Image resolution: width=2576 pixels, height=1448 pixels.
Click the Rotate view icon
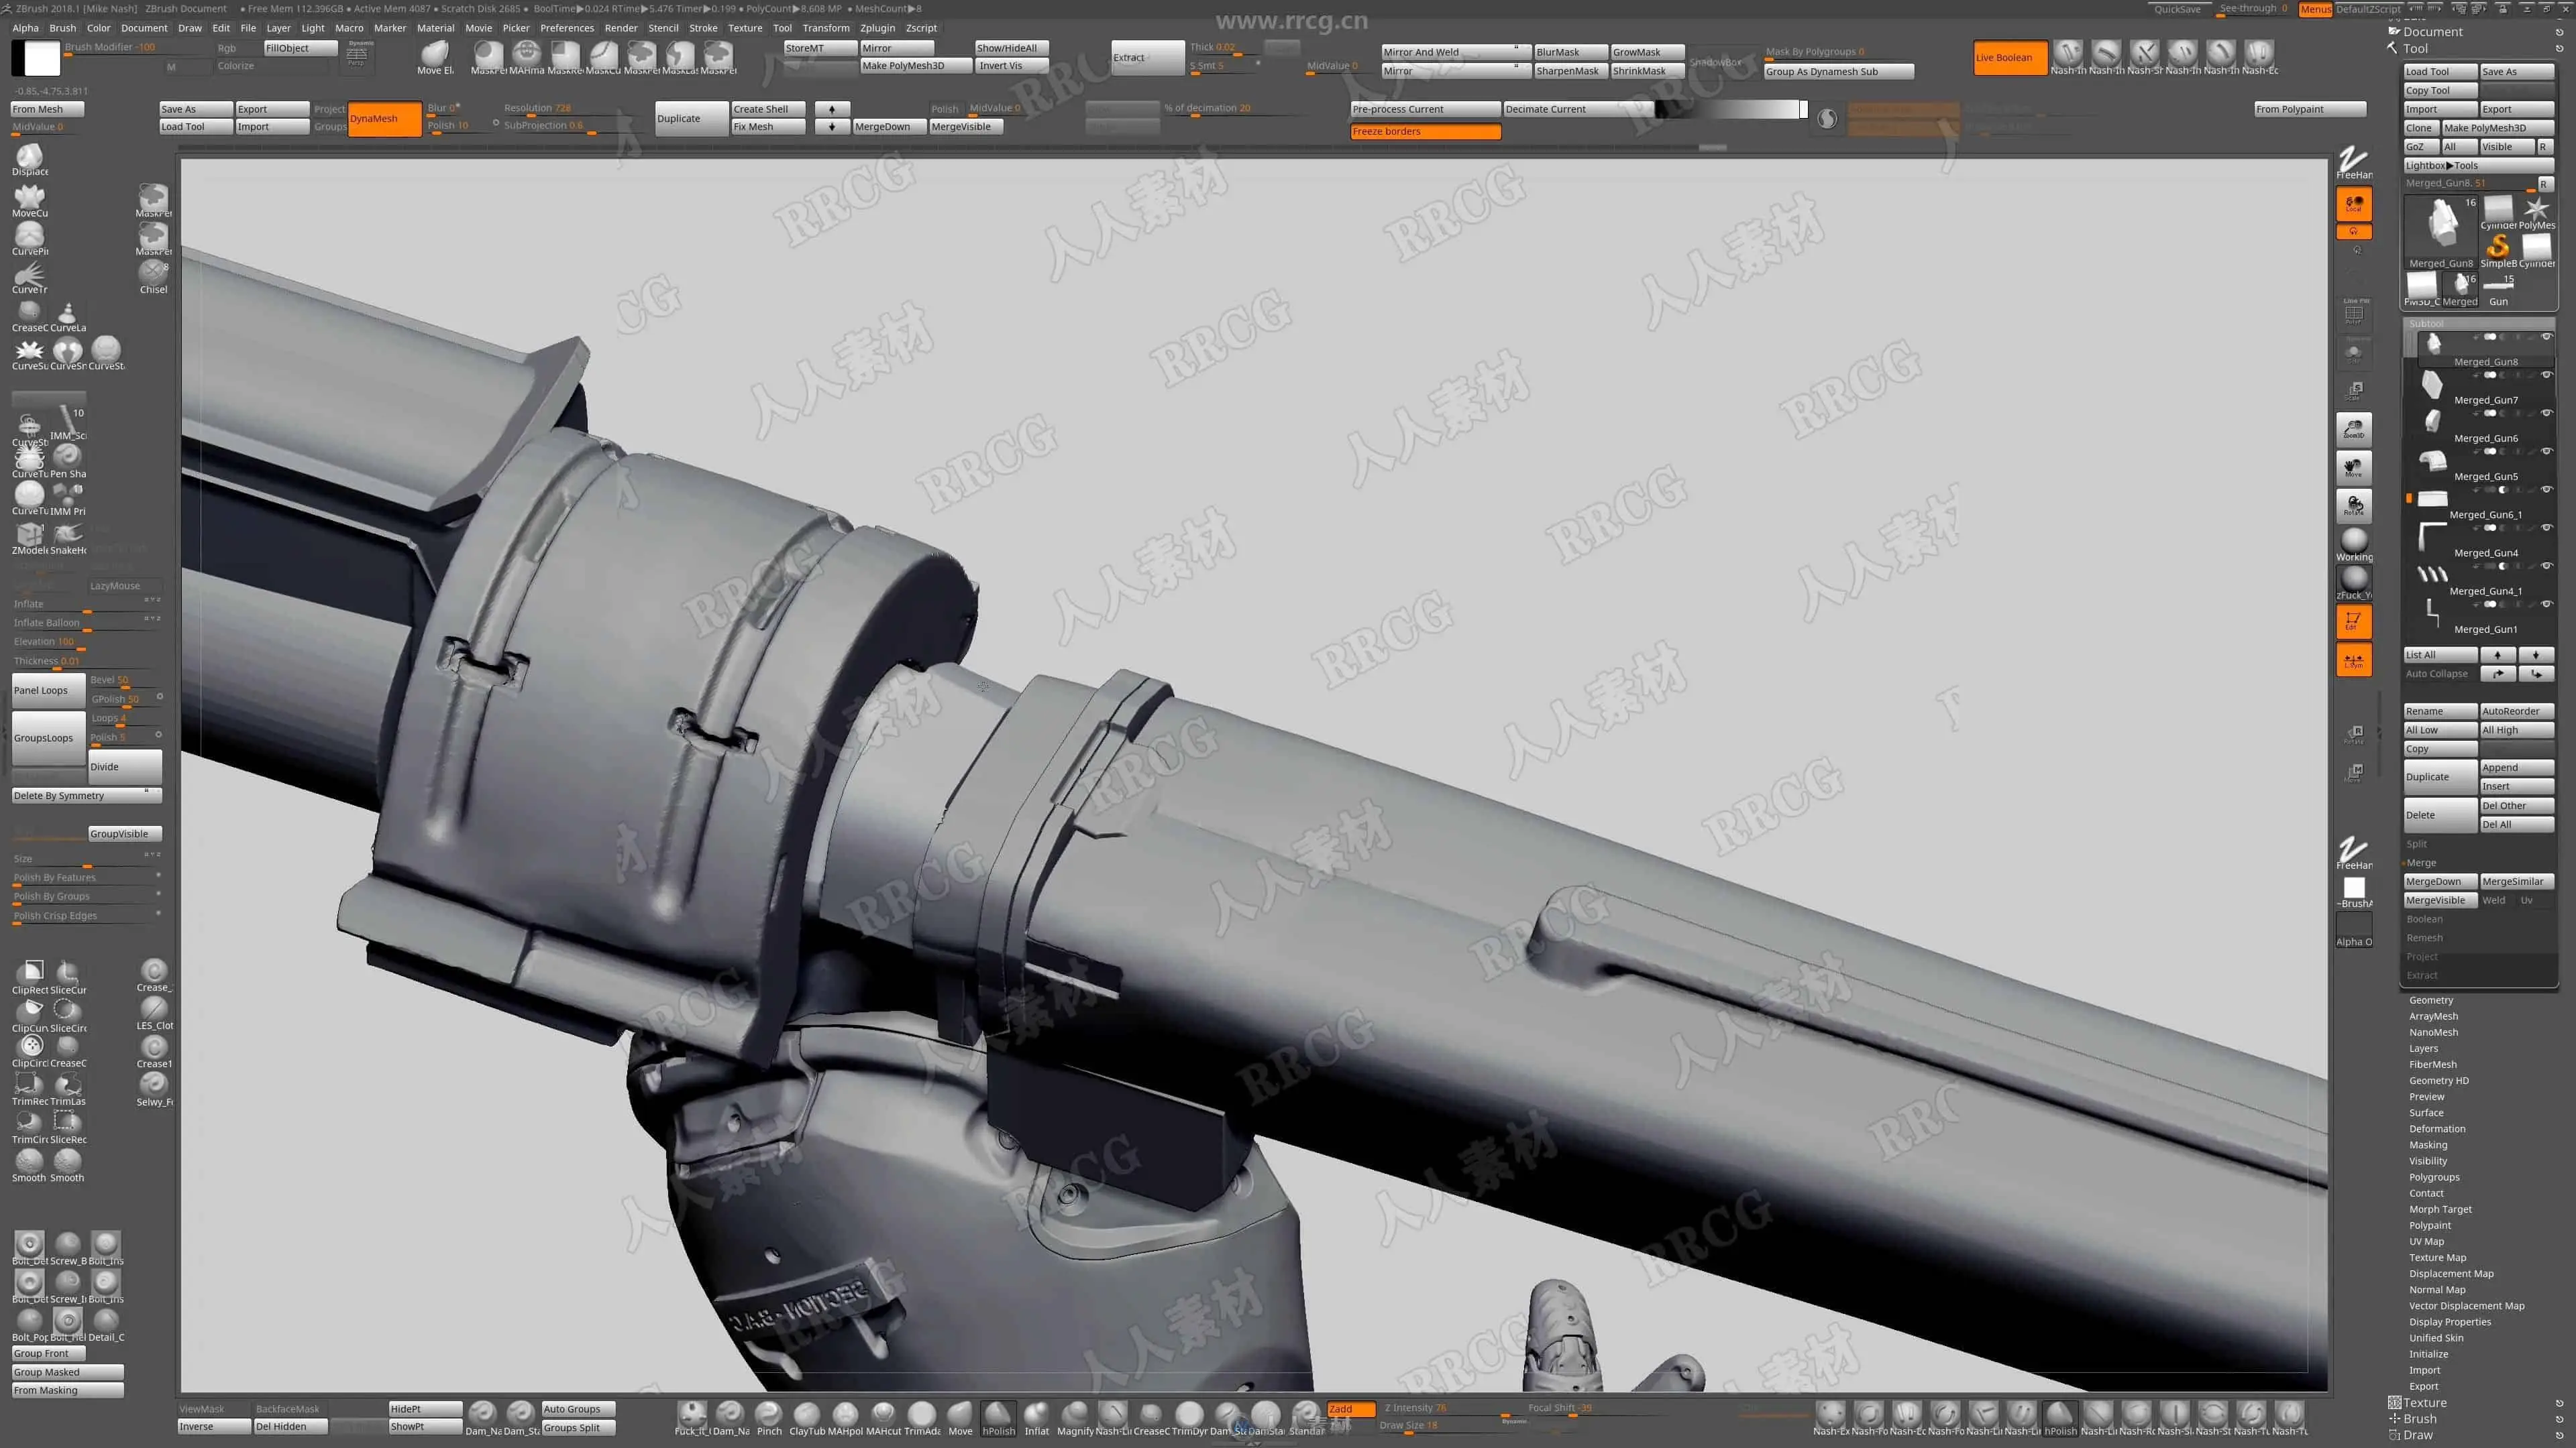(x=2354, y=505)
